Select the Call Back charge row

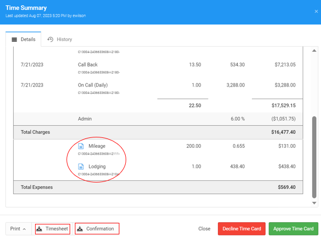coord(89,64)
